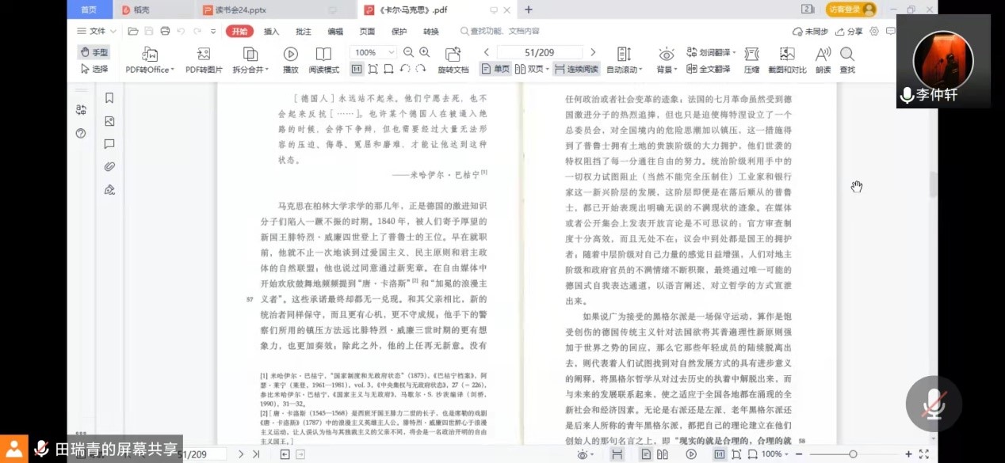Open the 100% zoom level dropdown
Viewport: 1005px width, 463px height.
(370, 52)
